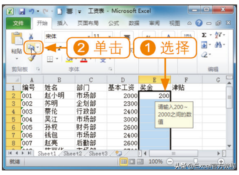Click the Copy icon in clipboard group
This screenshot has height=175, width=239.
[x=31, y=47]
